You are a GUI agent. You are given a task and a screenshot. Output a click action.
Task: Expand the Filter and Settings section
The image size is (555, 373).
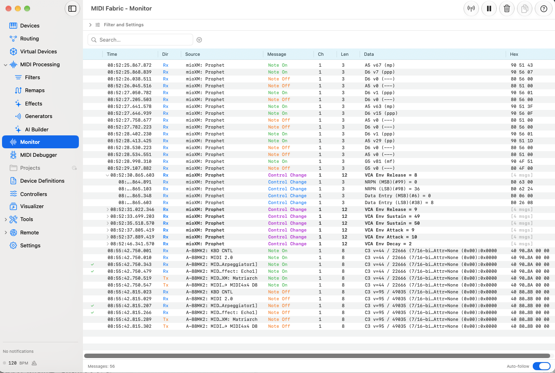90,25
